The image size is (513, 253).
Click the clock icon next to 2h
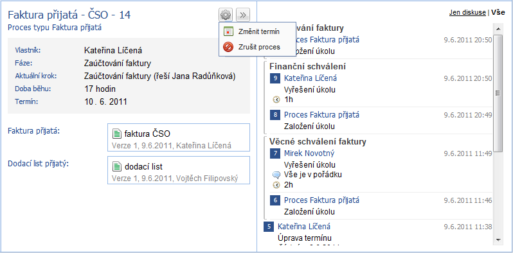(276, 185)
